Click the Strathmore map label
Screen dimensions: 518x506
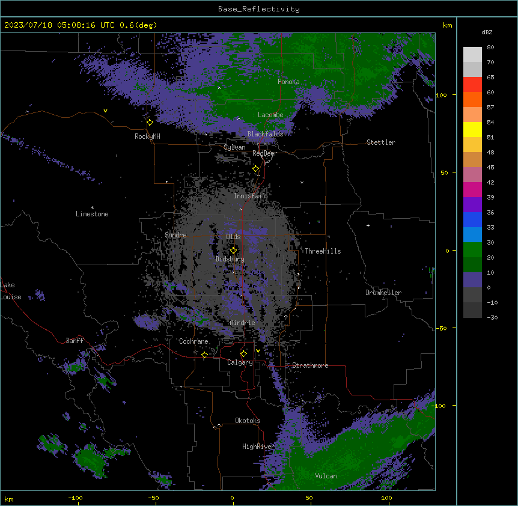pos(310,365)
